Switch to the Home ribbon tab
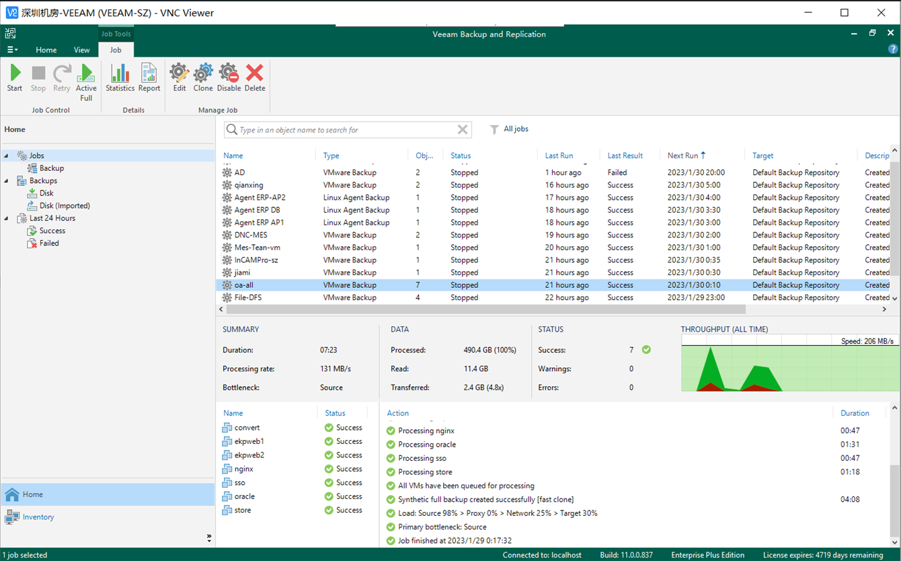Image resolution: width=901 pixels, height=561 pixels. [46, 50]
